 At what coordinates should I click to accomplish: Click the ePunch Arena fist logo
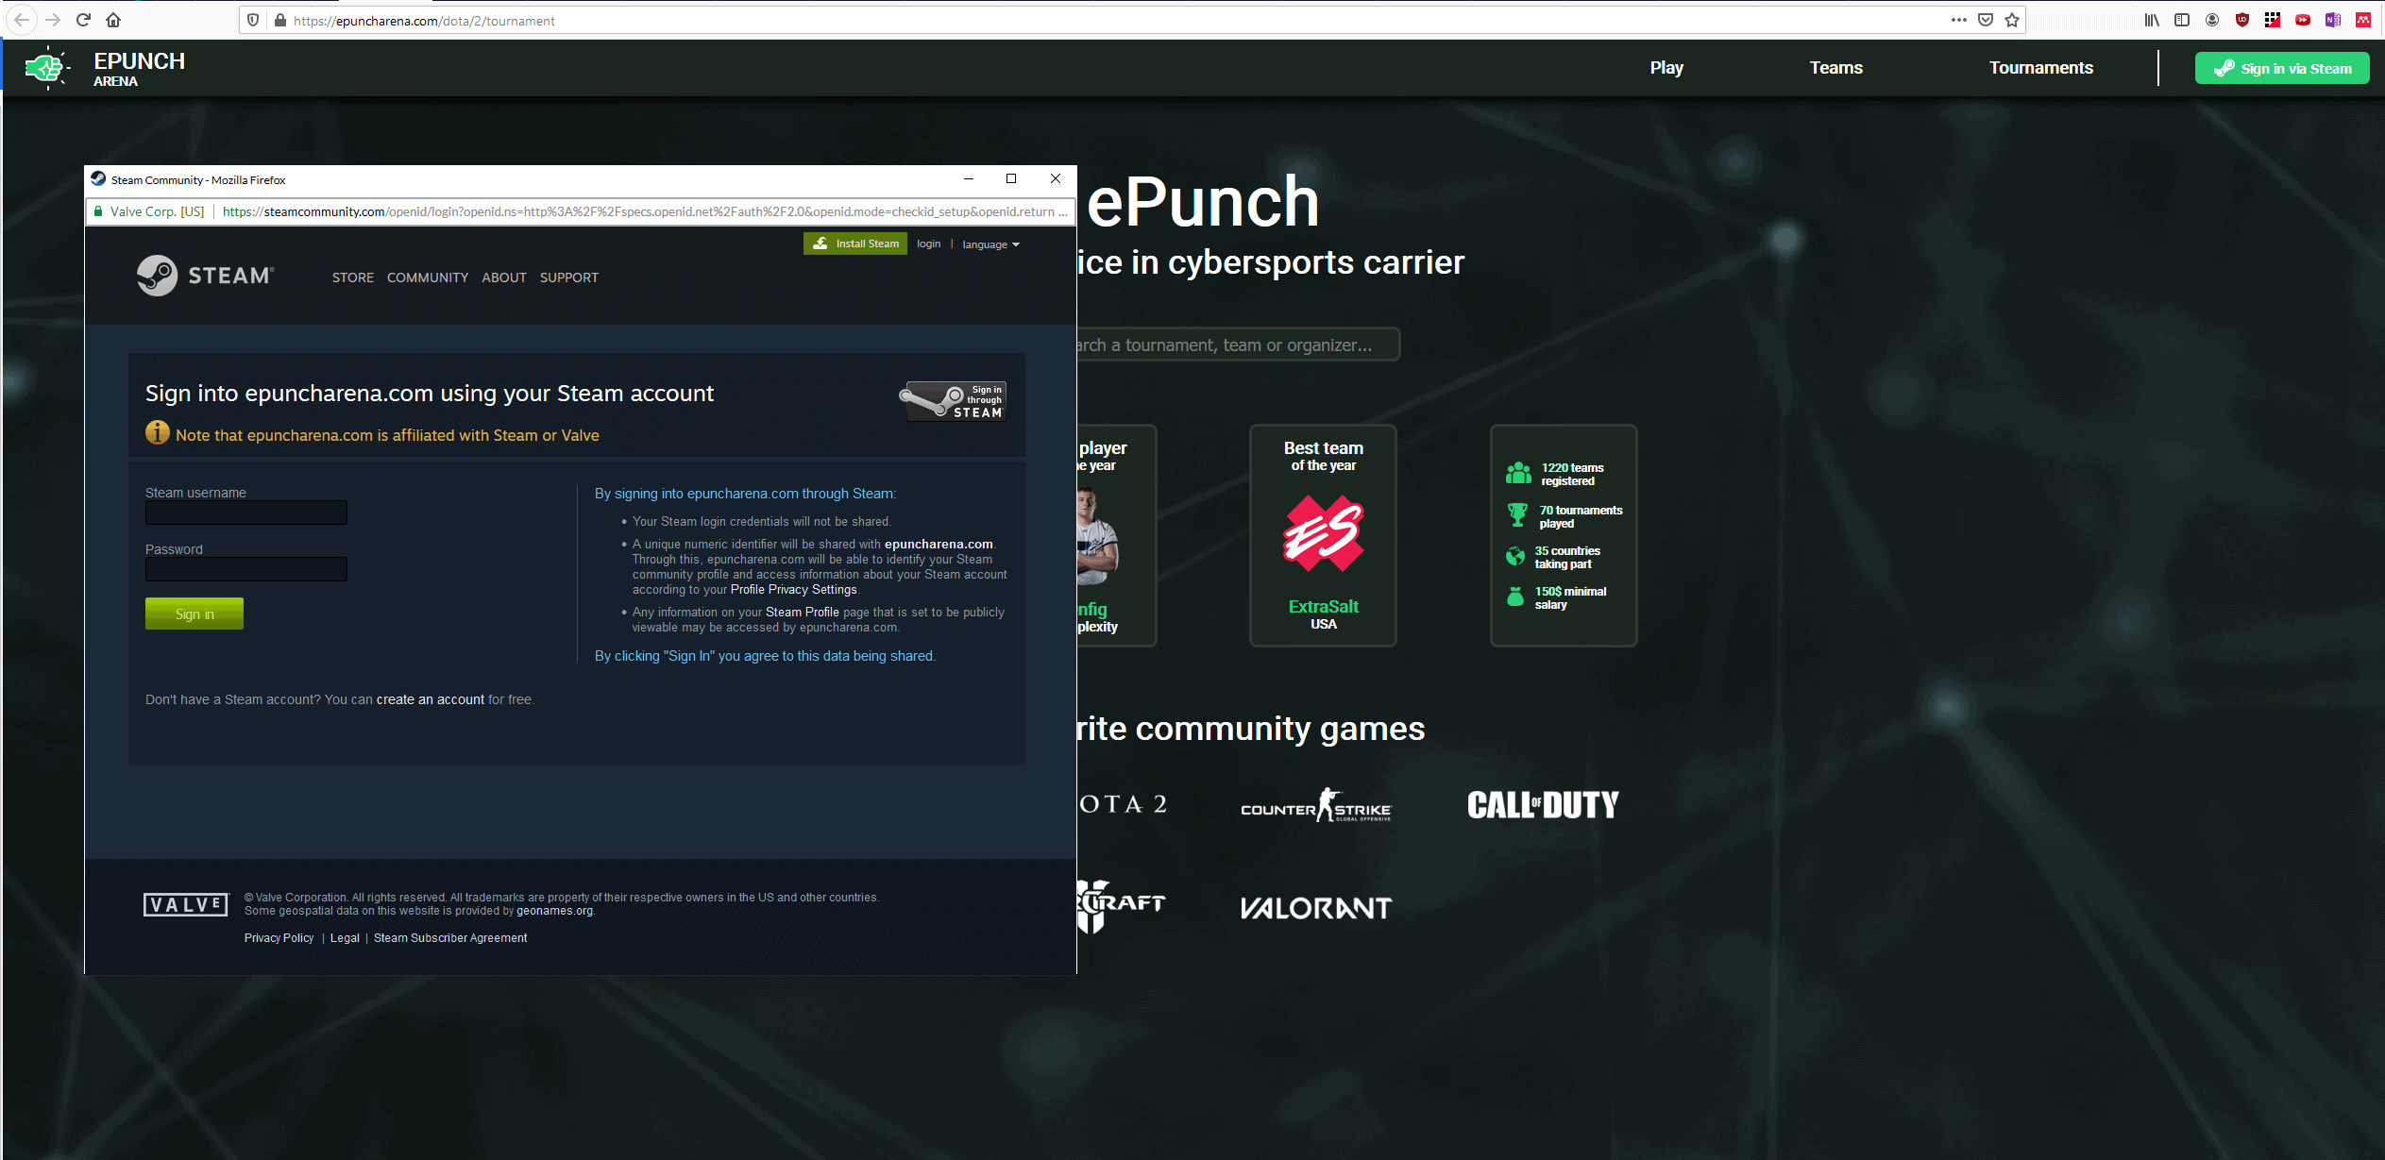point(47,68)
